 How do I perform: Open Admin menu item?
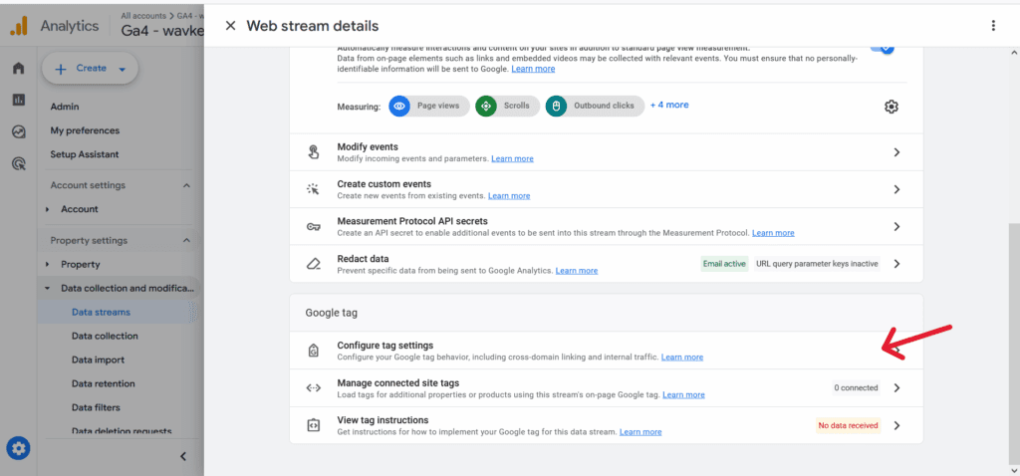pyautogui.click(x=65, y=107)
